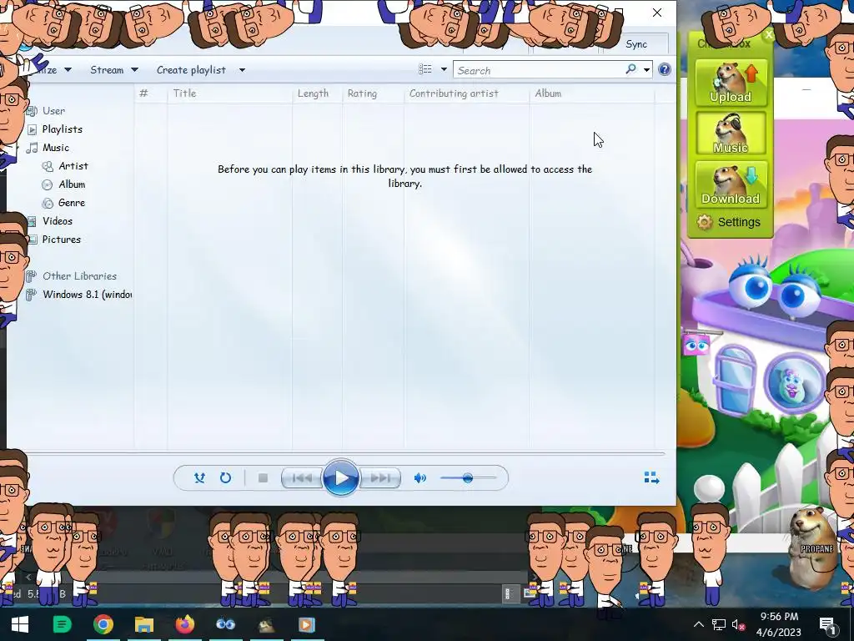Select the Windows 8.1 shared library
The width and height of the screenshot is (854, 641).
tap(87, 295)
